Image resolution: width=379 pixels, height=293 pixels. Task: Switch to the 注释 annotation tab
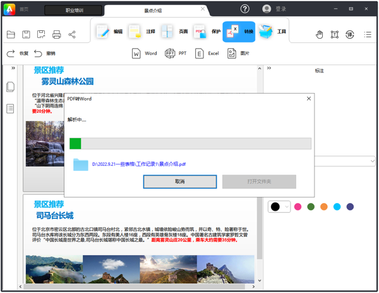(141, 32)
